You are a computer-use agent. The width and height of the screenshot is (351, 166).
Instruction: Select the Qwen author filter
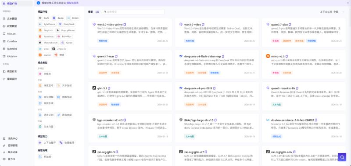67,42
